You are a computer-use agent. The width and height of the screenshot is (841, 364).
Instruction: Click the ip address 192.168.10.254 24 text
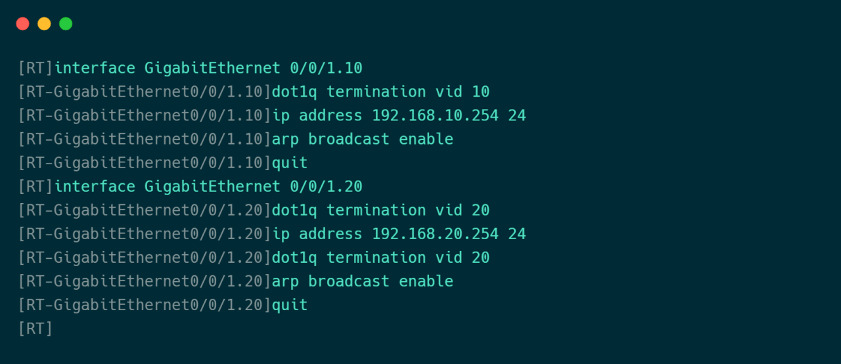click(x=399, y=116)
